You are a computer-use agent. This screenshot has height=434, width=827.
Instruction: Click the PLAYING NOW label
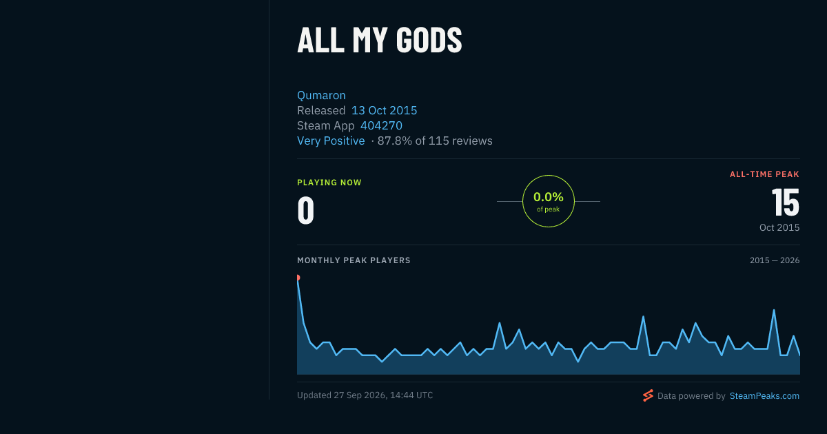329,183
